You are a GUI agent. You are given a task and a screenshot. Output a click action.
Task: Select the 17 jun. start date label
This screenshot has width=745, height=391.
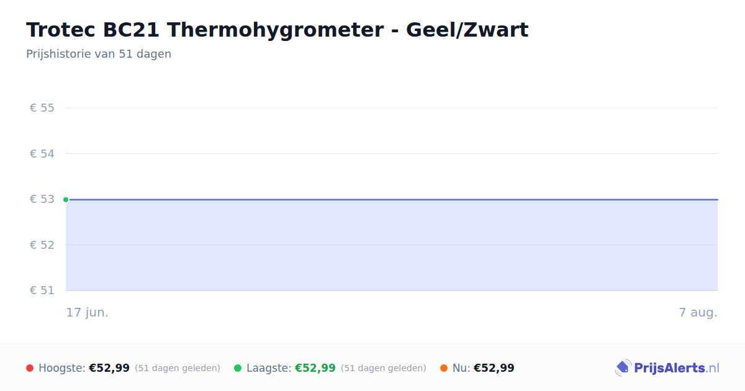[88, 312]
